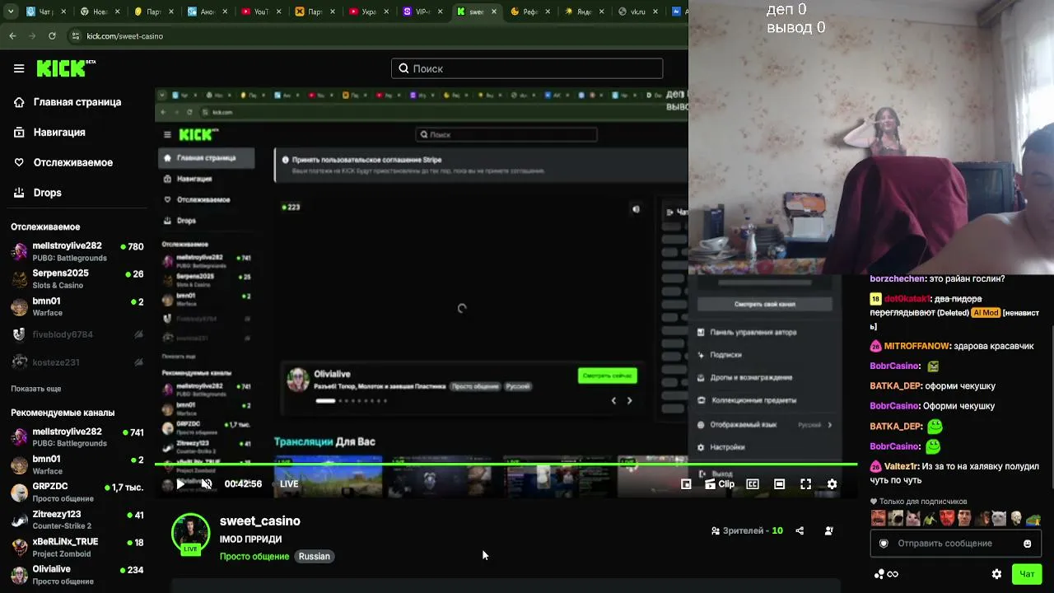This screenshot has height=593, width=1054.
Task: Open the recommended GRPZDC channel
Action: point(77,492)
